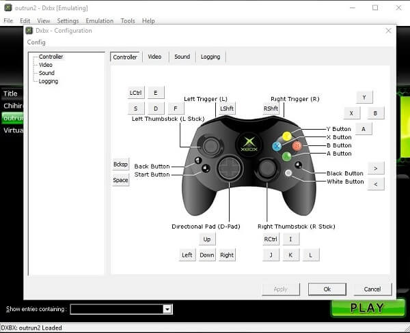Click the LCtrl left thumbstick key button

point(136,93)
